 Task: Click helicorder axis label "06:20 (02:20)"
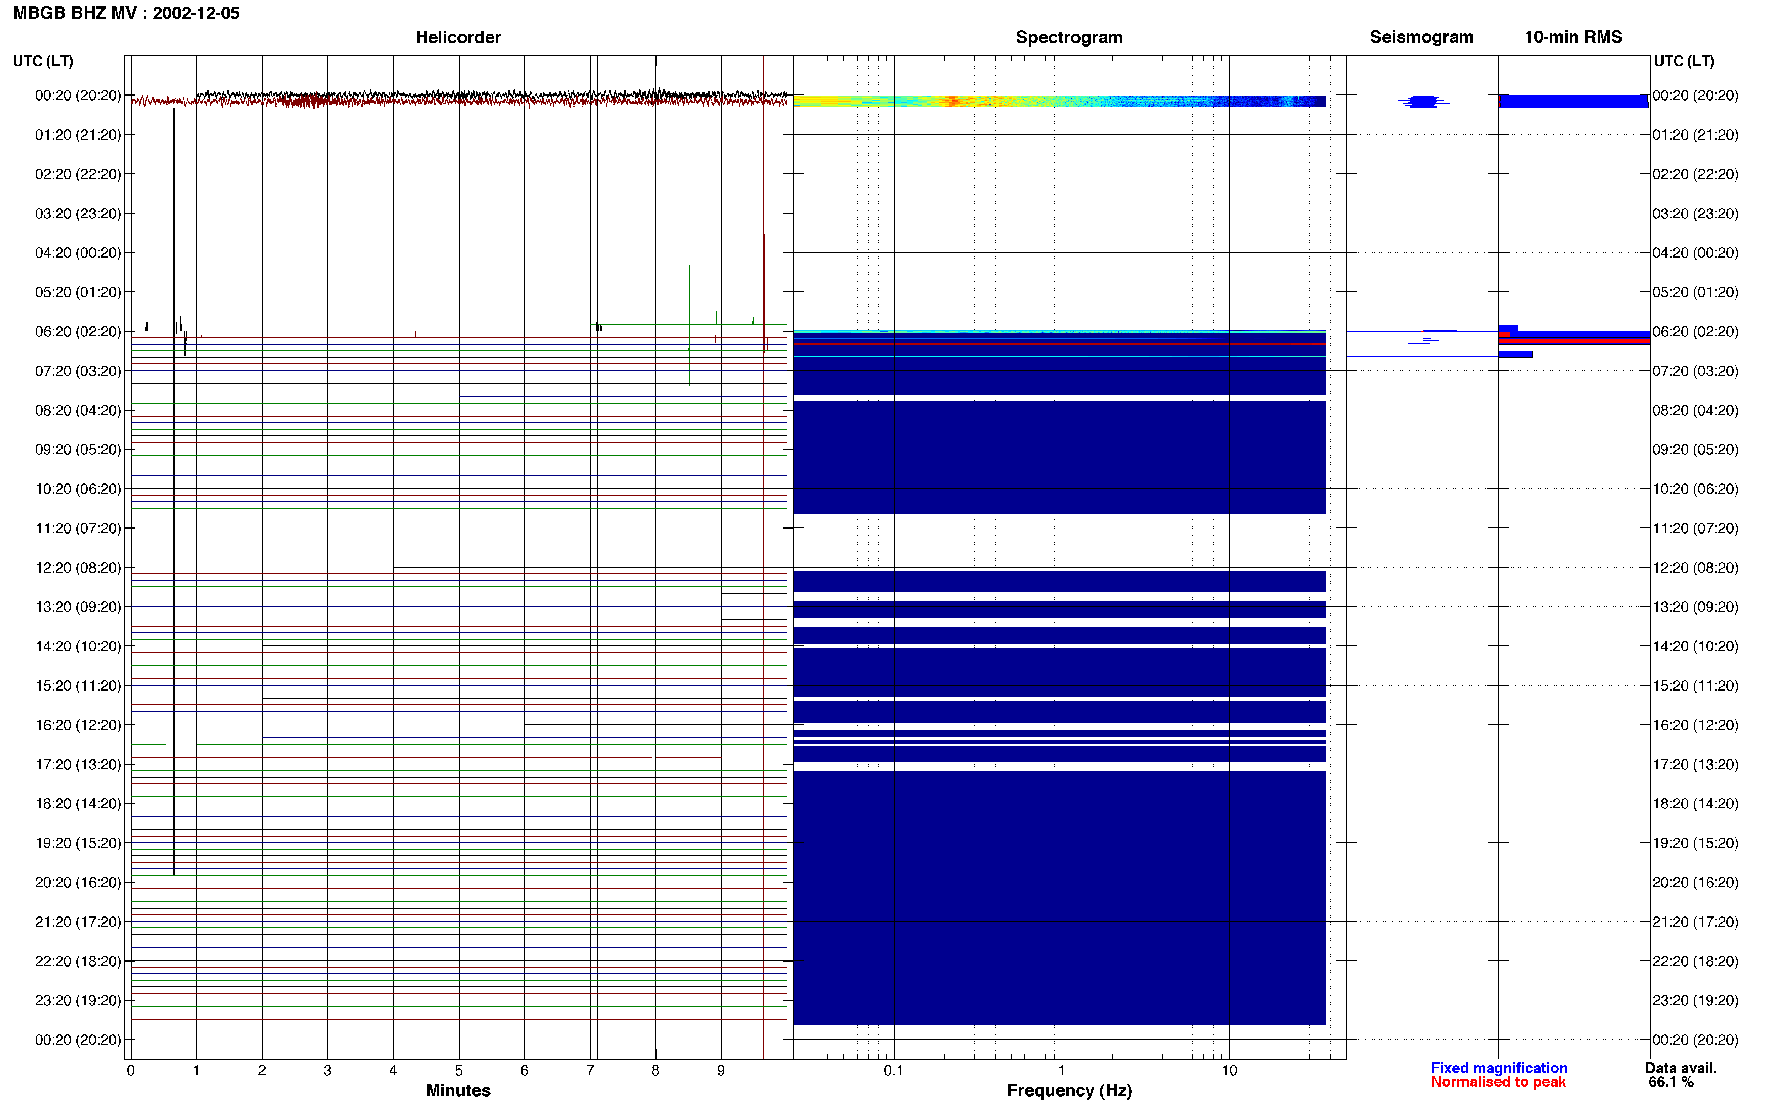(78, 331)
